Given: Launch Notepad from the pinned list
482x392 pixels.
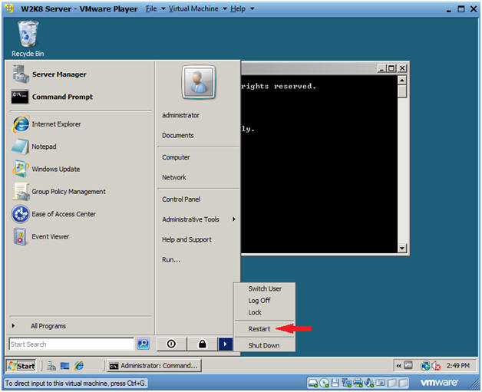Looking at the screenshot, I should coord(34,147).
